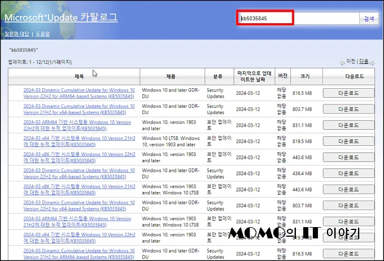This screenshot has height=261, width=384.
Task: Download the Dynamic 22H2 ARM64-based Systems update
Action: (348, 93)
